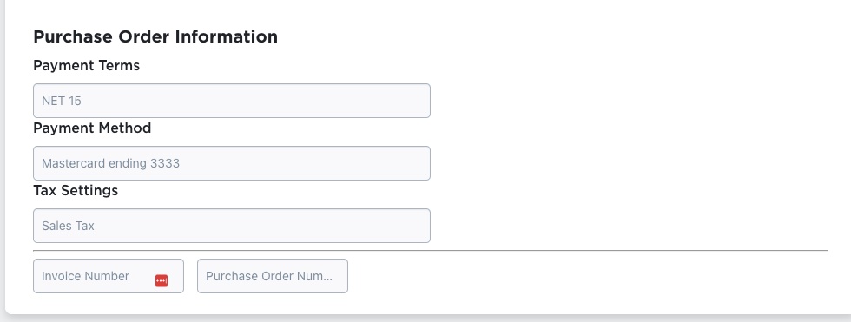This screenshot has width=851, height=322.
Task: Open autofill via icon in Invoice Number field
Action: click(162, 280)
